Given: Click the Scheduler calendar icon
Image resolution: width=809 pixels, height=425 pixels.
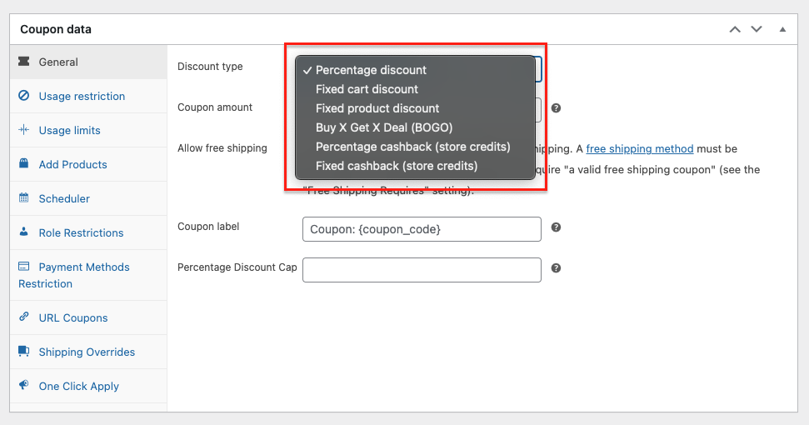Looking at the screenshot, I should coord(23,197).
